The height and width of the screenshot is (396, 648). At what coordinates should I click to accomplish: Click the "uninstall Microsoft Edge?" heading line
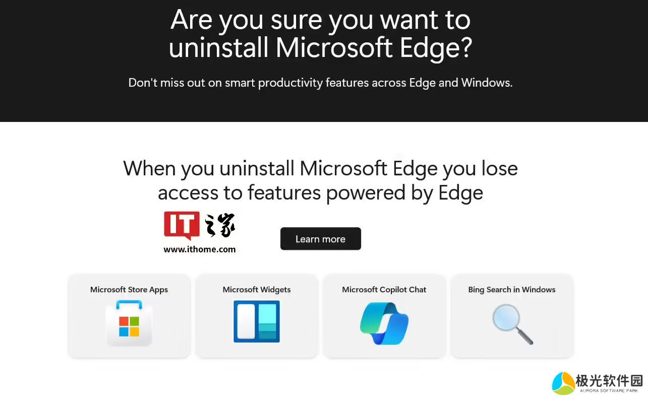pyautogui.click(x=320, y=48)
